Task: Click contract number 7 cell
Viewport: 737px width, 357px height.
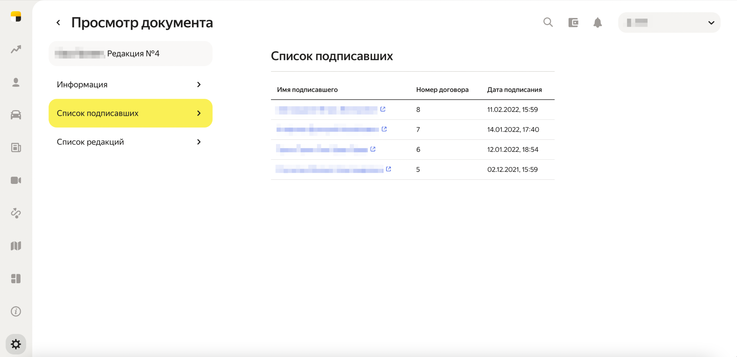Action: tap(418, 130)
